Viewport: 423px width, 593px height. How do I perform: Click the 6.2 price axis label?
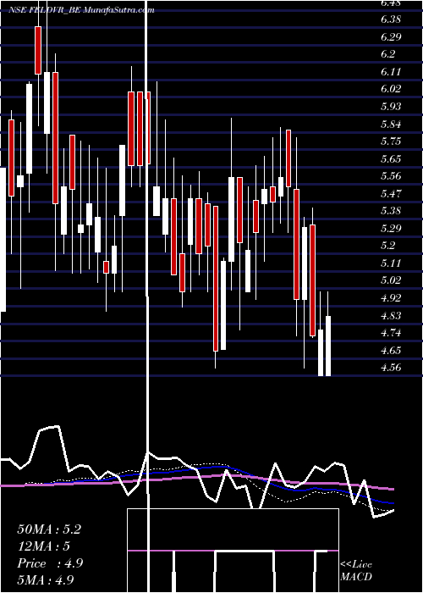tap(387, 54)
